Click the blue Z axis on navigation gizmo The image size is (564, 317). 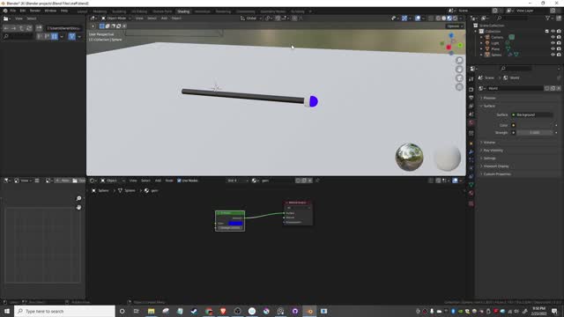pos(451,35)
